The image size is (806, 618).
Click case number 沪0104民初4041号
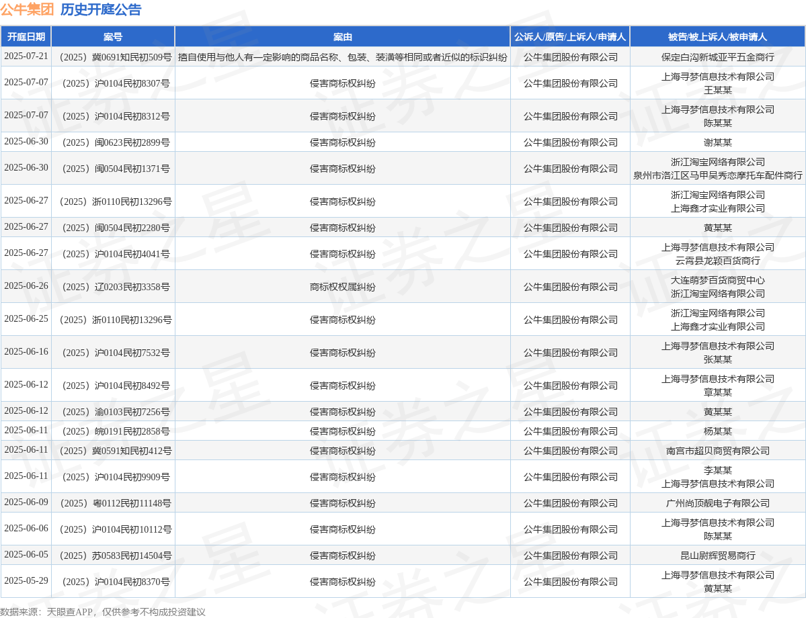pos(113,254)
